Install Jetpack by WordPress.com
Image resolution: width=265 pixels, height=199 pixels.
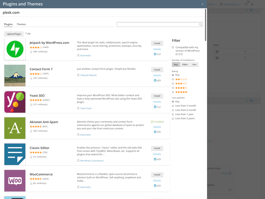[x=157, y=43]
